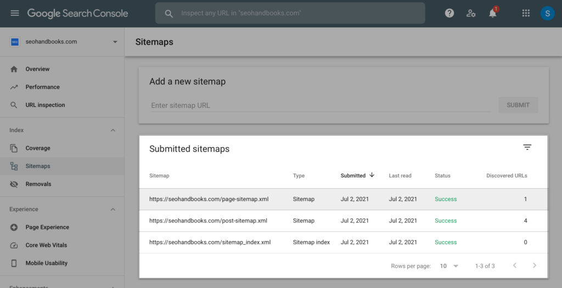
Task: Open the filter icon in Submitted sitemaps
Action: click(x=527, y=147)
